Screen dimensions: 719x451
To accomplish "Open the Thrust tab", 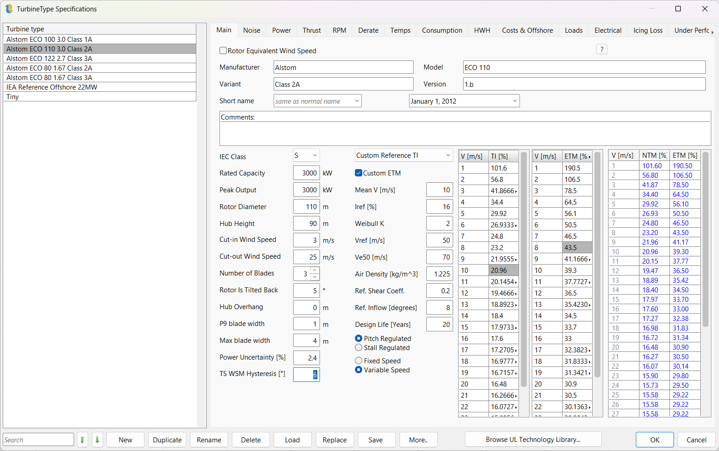I will 312,30.
